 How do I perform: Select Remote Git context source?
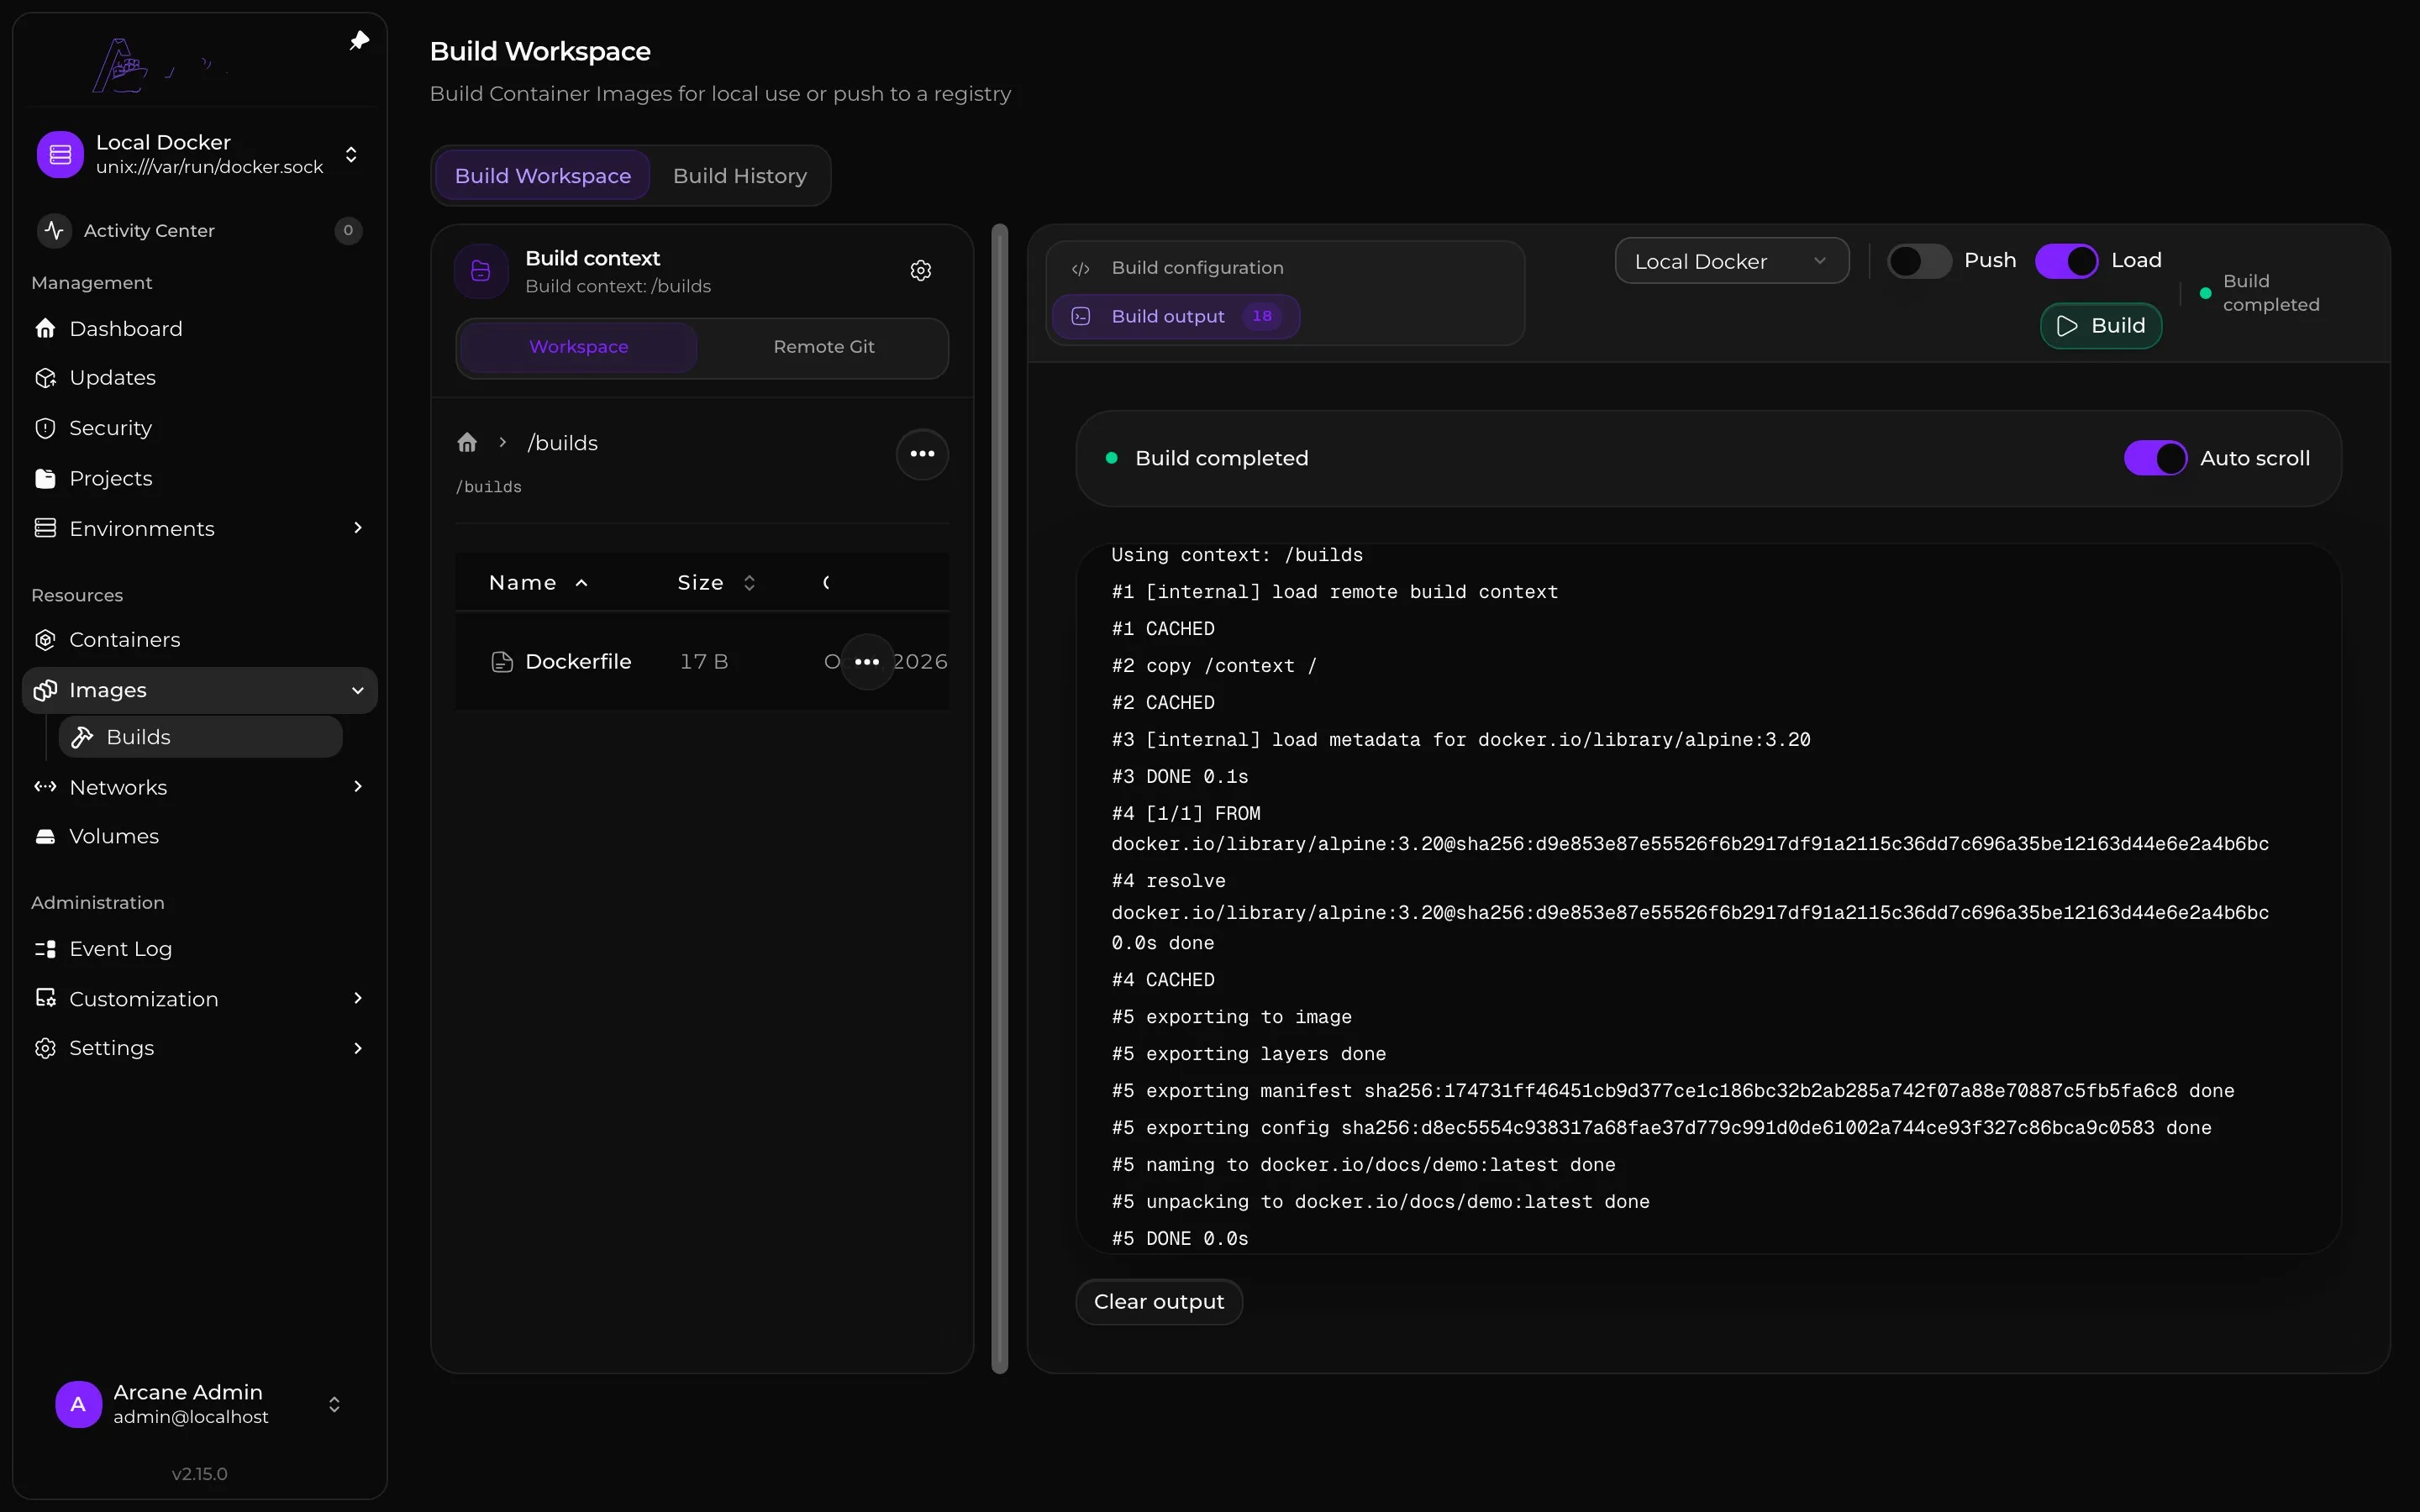click(824, 347)
